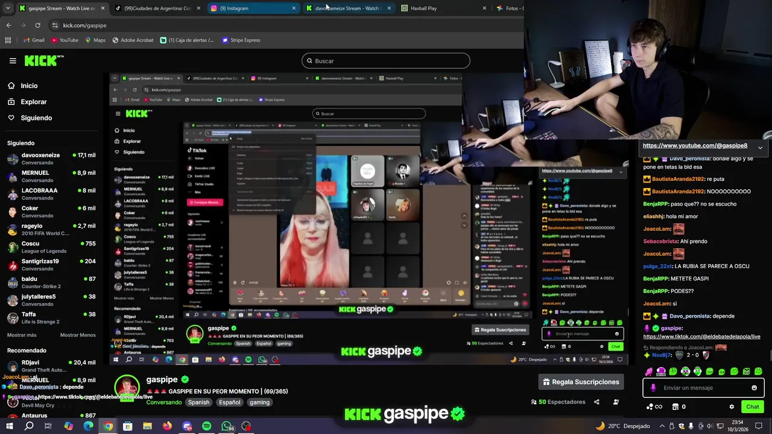This screenshot has height=434, width=772.
Task: Open Siguiendo in the sidebar
Action: click(x=30, y=118)
